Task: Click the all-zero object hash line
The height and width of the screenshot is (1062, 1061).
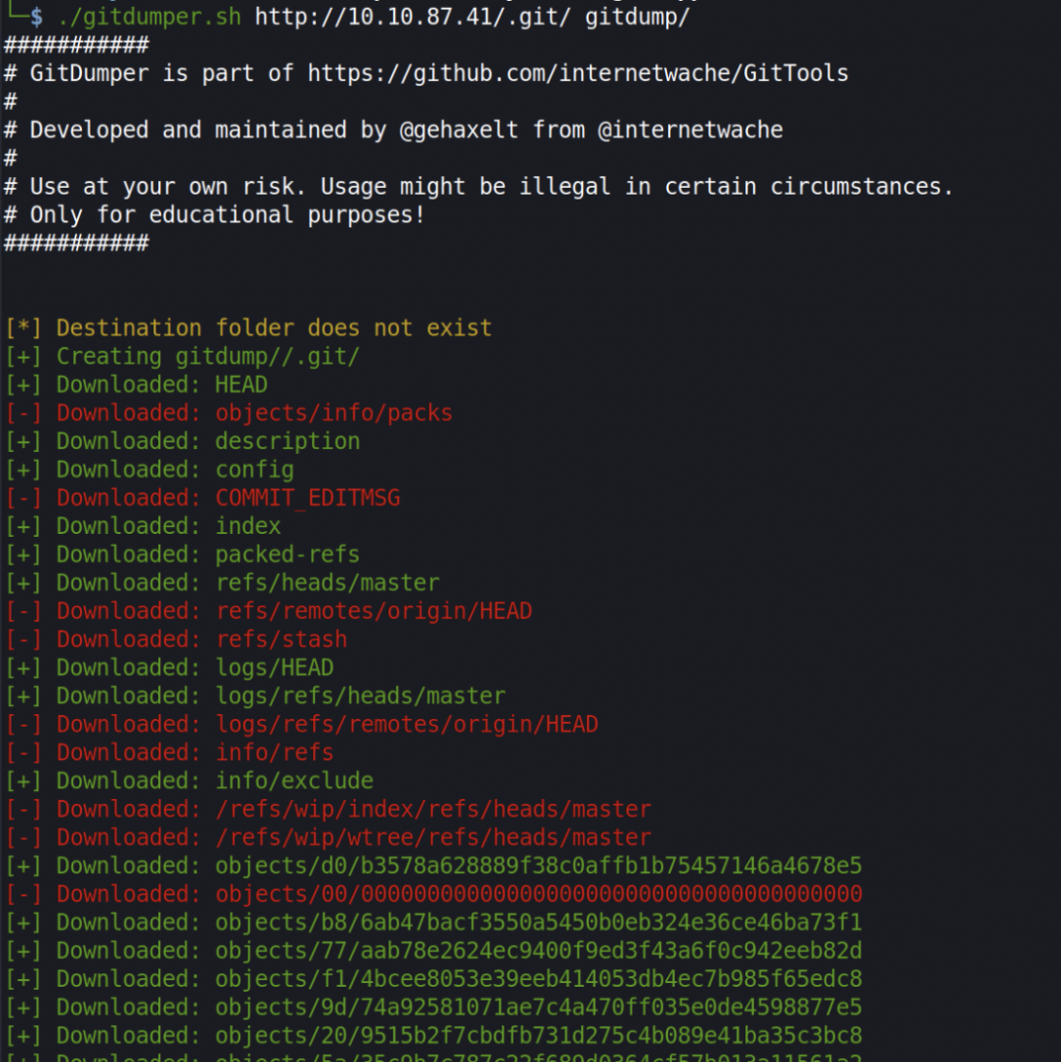Action: pos(434,894)
